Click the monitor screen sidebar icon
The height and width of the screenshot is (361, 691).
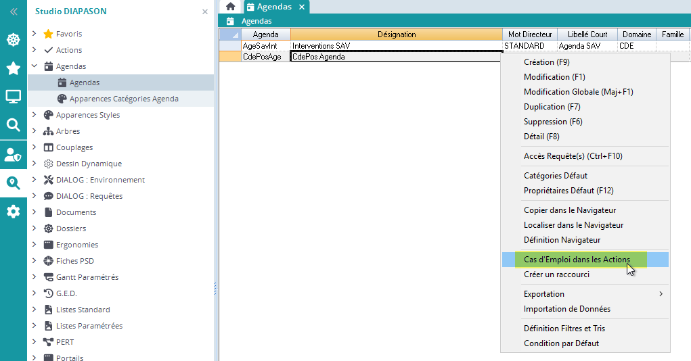(13, 97)
